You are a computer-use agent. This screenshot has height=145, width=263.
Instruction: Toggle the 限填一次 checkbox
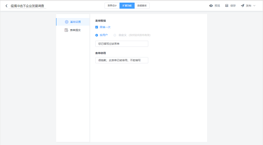[x=97, y=27]
